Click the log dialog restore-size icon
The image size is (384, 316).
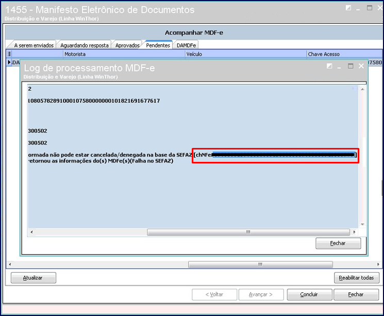[329, 66]
